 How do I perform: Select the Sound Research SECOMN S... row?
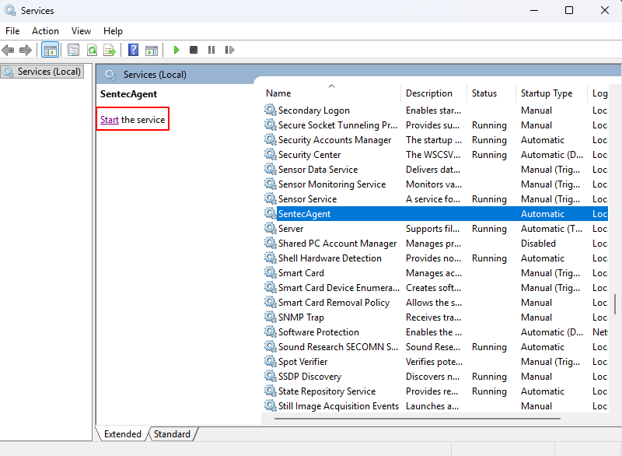436,347
